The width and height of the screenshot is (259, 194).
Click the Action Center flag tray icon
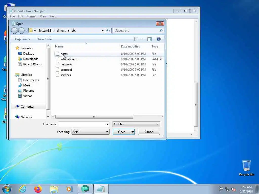point(221,189)
